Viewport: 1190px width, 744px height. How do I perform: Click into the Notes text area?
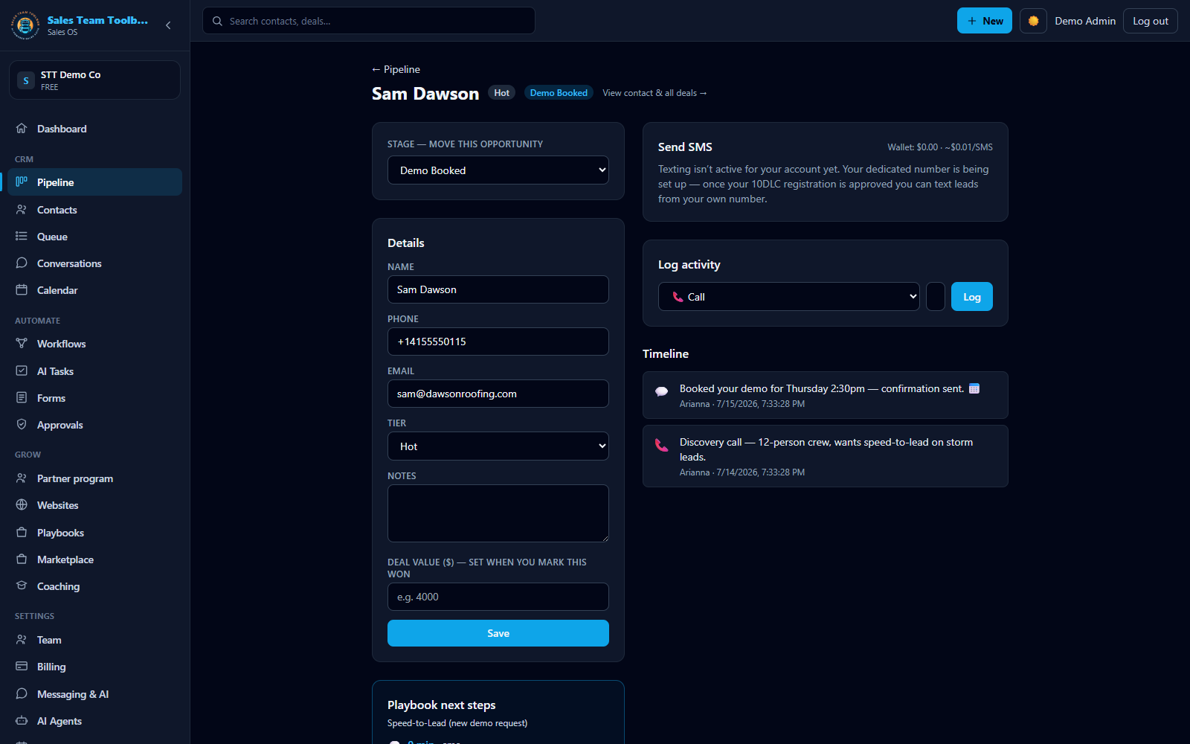click(x=498, y=513)
